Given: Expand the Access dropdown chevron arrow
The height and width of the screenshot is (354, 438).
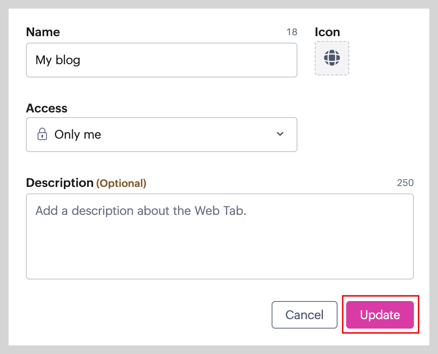Looking at the screenshot, I should click(280, 134).
